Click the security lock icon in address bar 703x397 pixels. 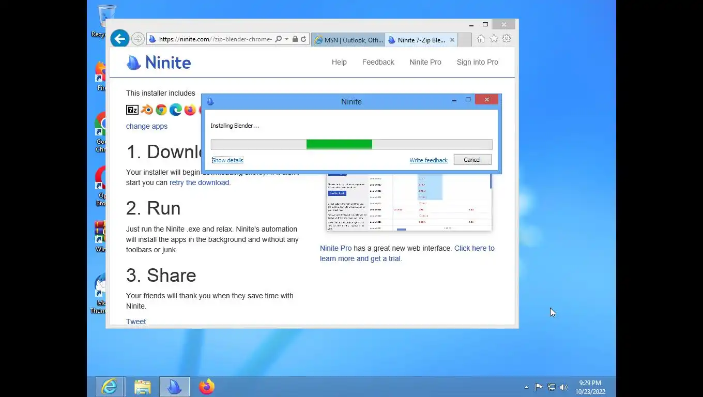pos(295,39)
